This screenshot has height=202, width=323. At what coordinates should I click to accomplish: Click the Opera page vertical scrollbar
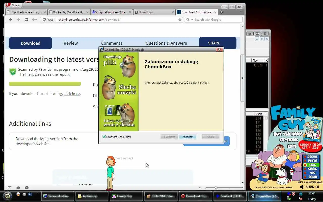[243, 78]
